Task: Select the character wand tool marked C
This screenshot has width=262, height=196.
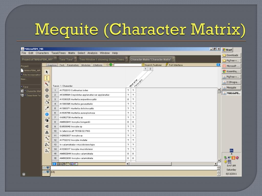Action: 47,144
